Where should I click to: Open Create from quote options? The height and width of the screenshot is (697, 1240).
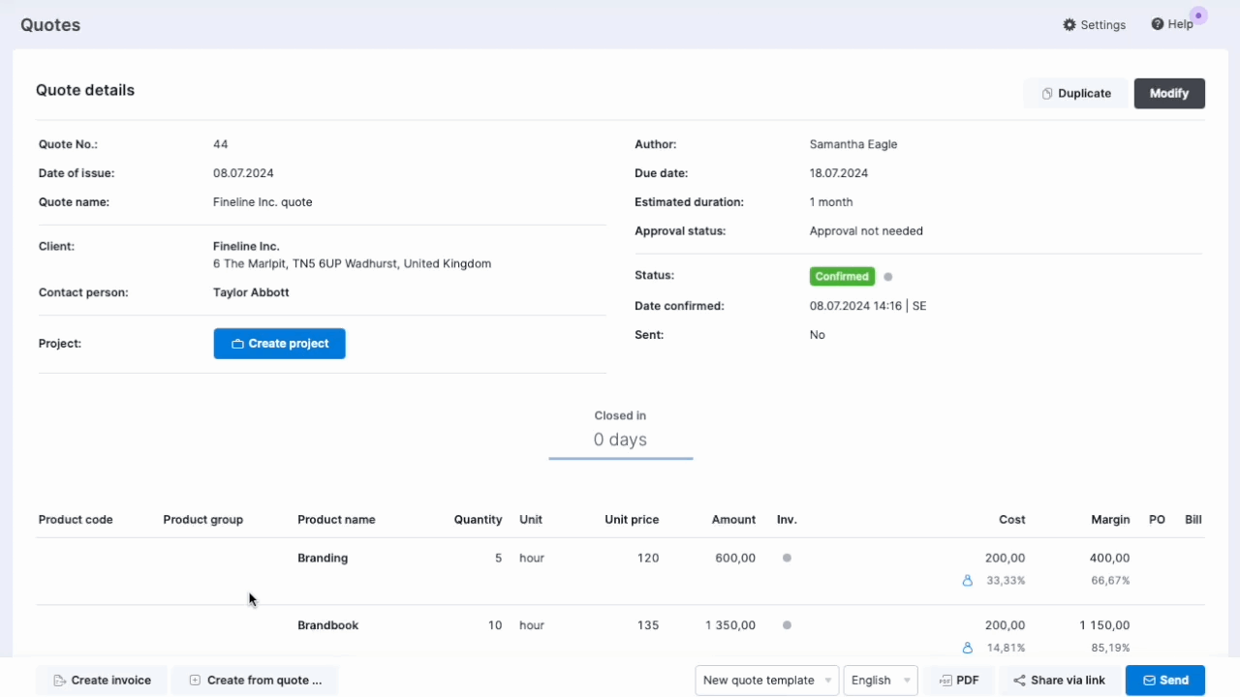click(255, 681)
